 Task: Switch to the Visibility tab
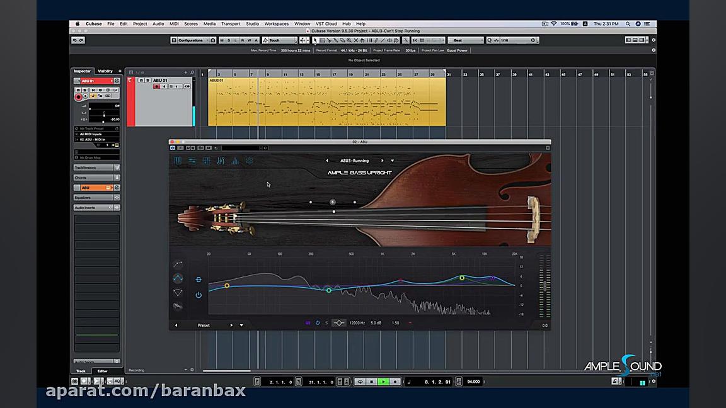click(105, 71)
